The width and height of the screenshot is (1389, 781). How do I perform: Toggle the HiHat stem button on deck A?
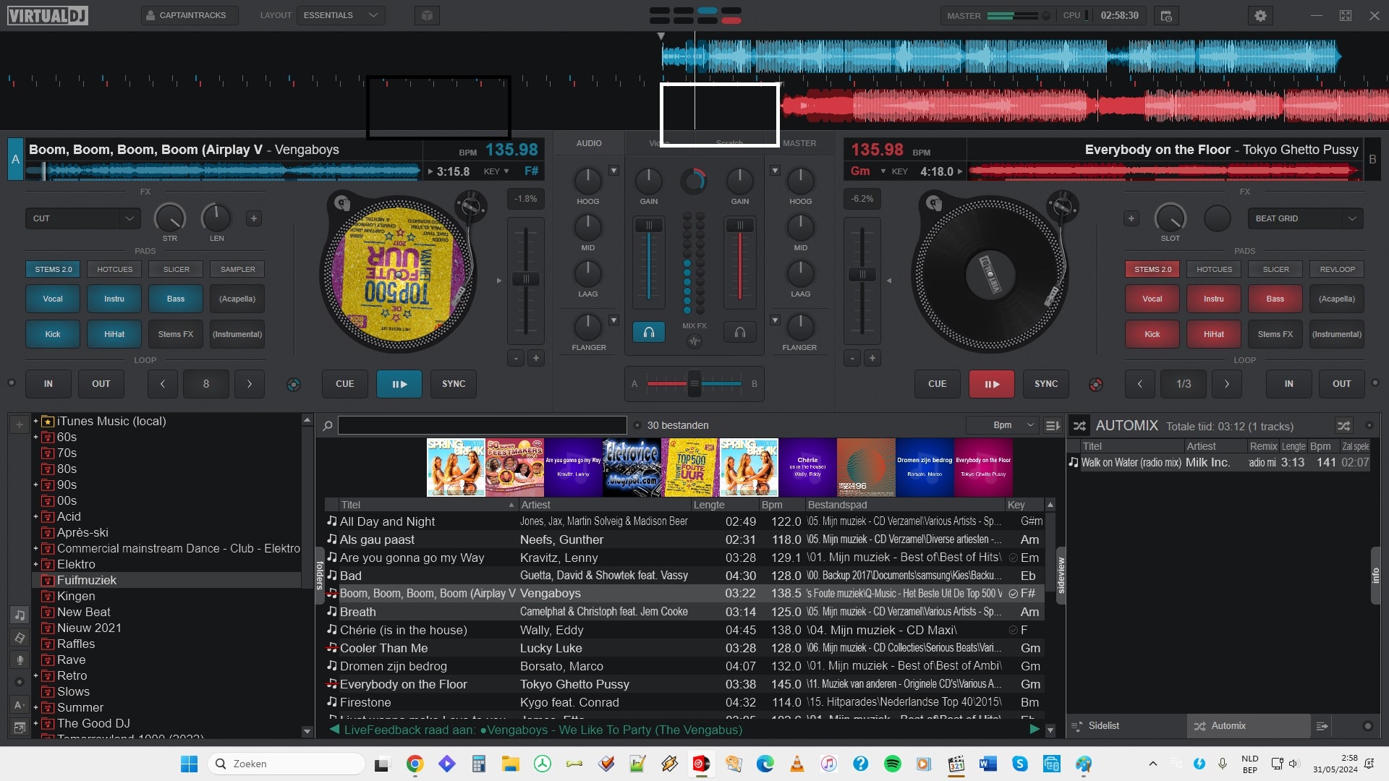point(113,333)
